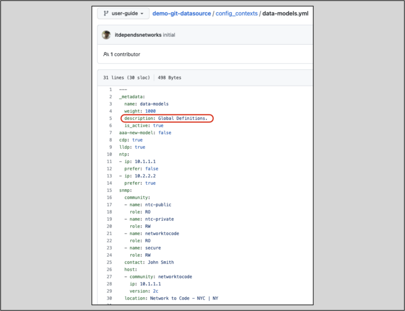The image size is (405, 311).
Task: Click 'description: Global Definitions.' line
Action: coord(166,118)
